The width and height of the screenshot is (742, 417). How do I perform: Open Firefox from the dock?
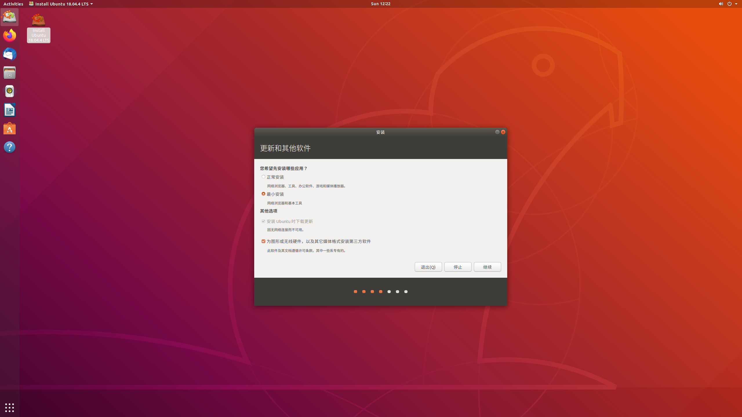tap(10, 36)
